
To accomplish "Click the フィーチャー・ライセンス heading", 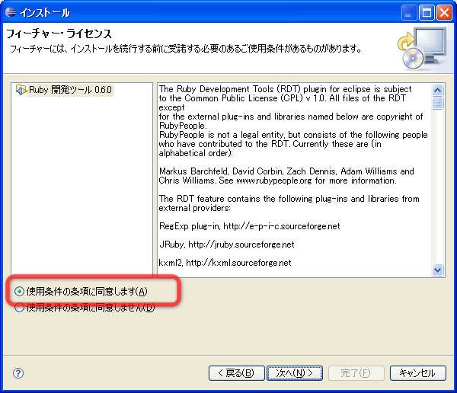I will tap(59, 34).
